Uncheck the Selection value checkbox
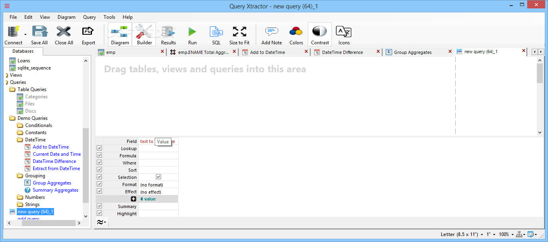Screen dimensions: 548x242 [159, 177]
